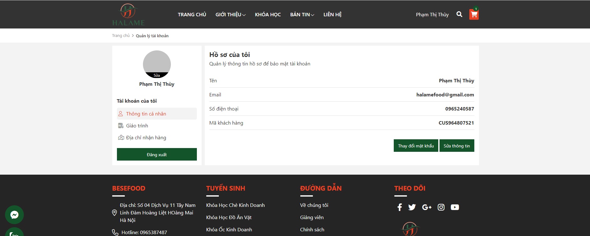Click the Sửa thông tin button
This screenshot has width=590, height=236.
pos(456,146)
